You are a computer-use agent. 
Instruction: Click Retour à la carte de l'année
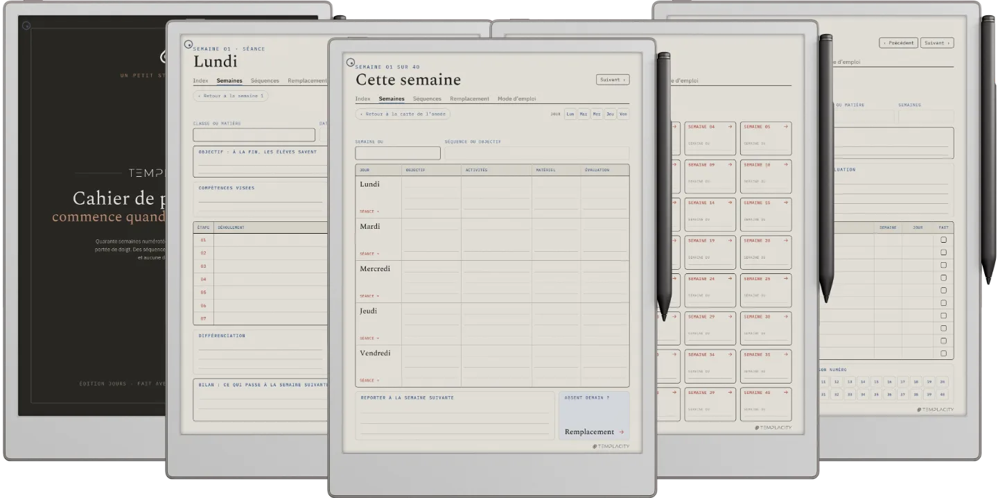403,114
